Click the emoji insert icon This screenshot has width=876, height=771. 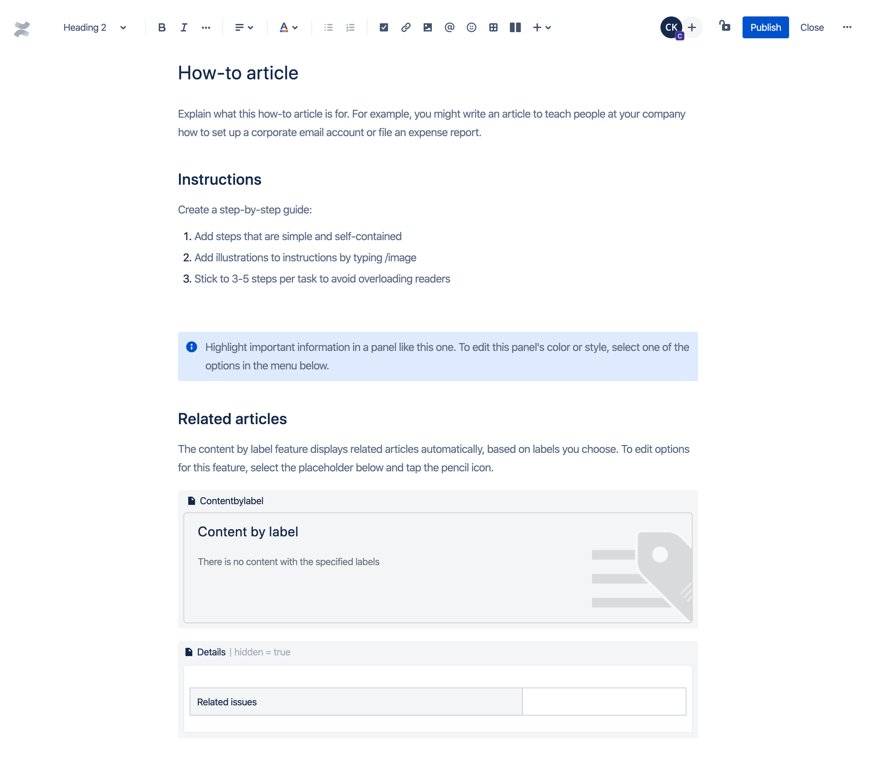coord(471,28)
